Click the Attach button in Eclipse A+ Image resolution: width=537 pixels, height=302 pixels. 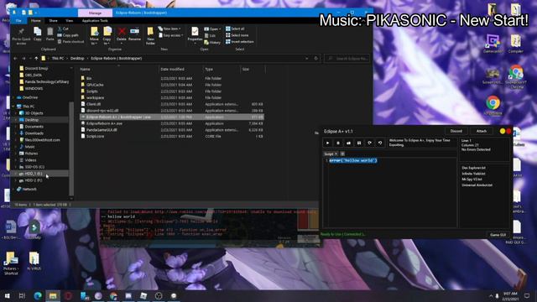click(481, 131)
